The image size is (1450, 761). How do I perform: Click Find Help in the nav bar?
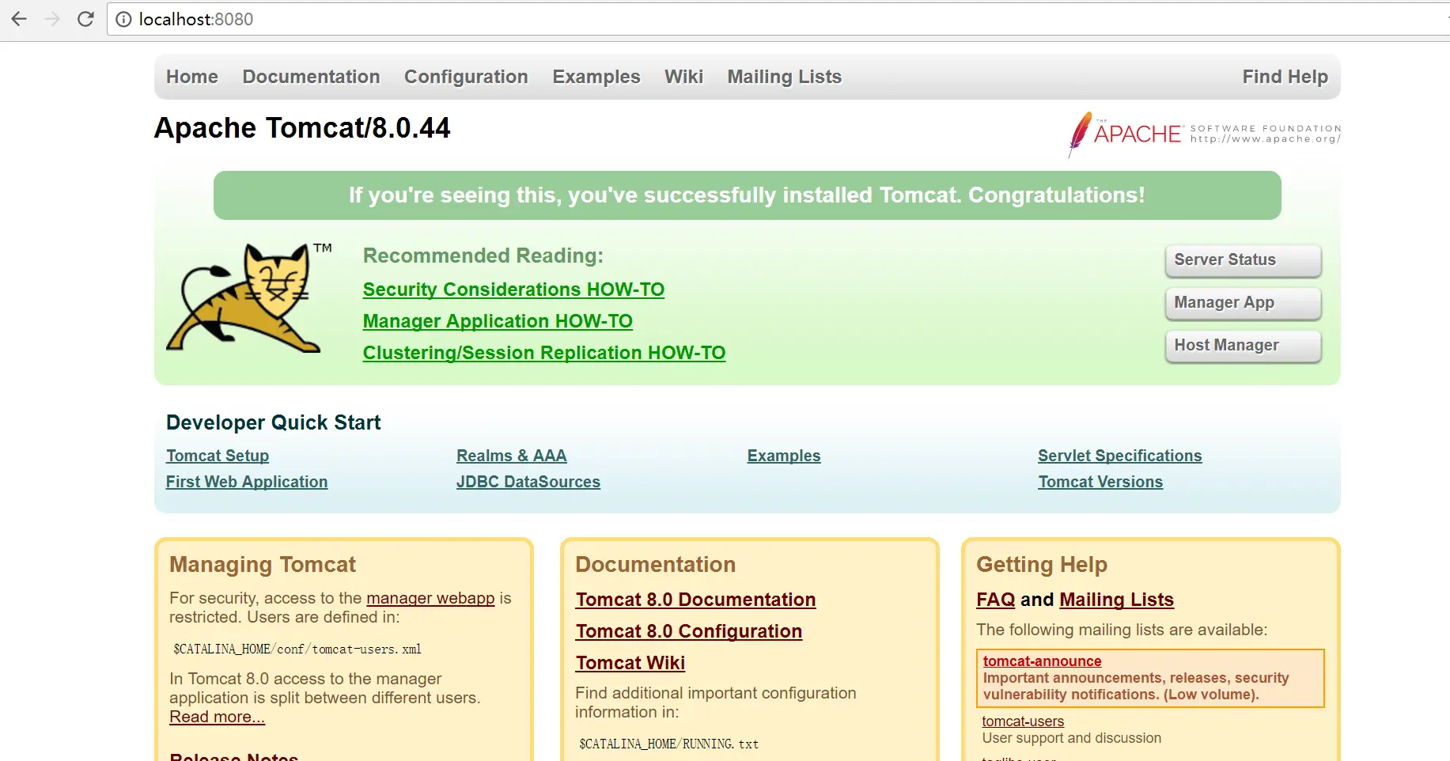point(1285,77)
